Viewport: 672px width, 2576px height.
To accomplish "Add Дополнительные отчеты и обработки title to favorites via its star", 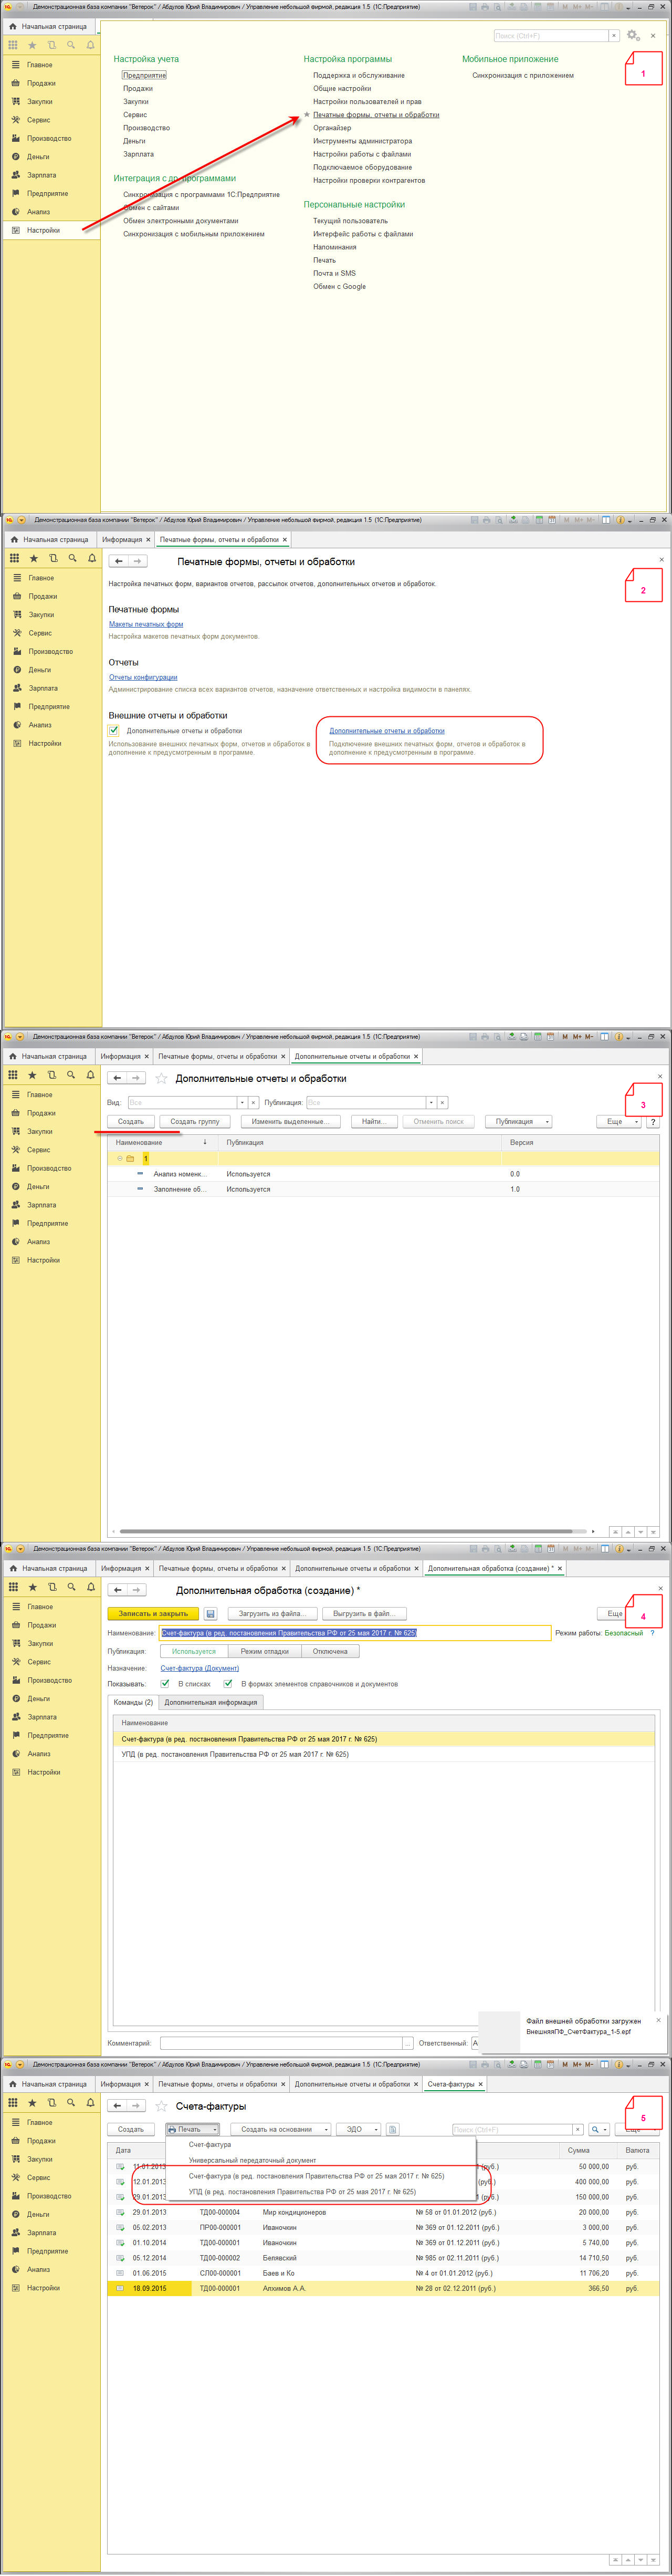I will point(161,1078).
